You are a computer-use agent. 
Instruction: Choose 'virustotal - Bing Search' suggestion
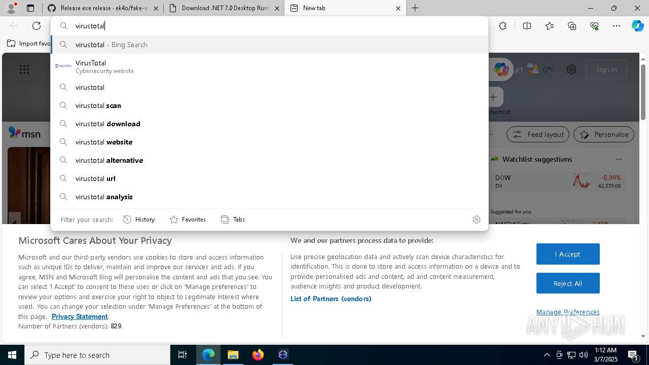point(269,45)
